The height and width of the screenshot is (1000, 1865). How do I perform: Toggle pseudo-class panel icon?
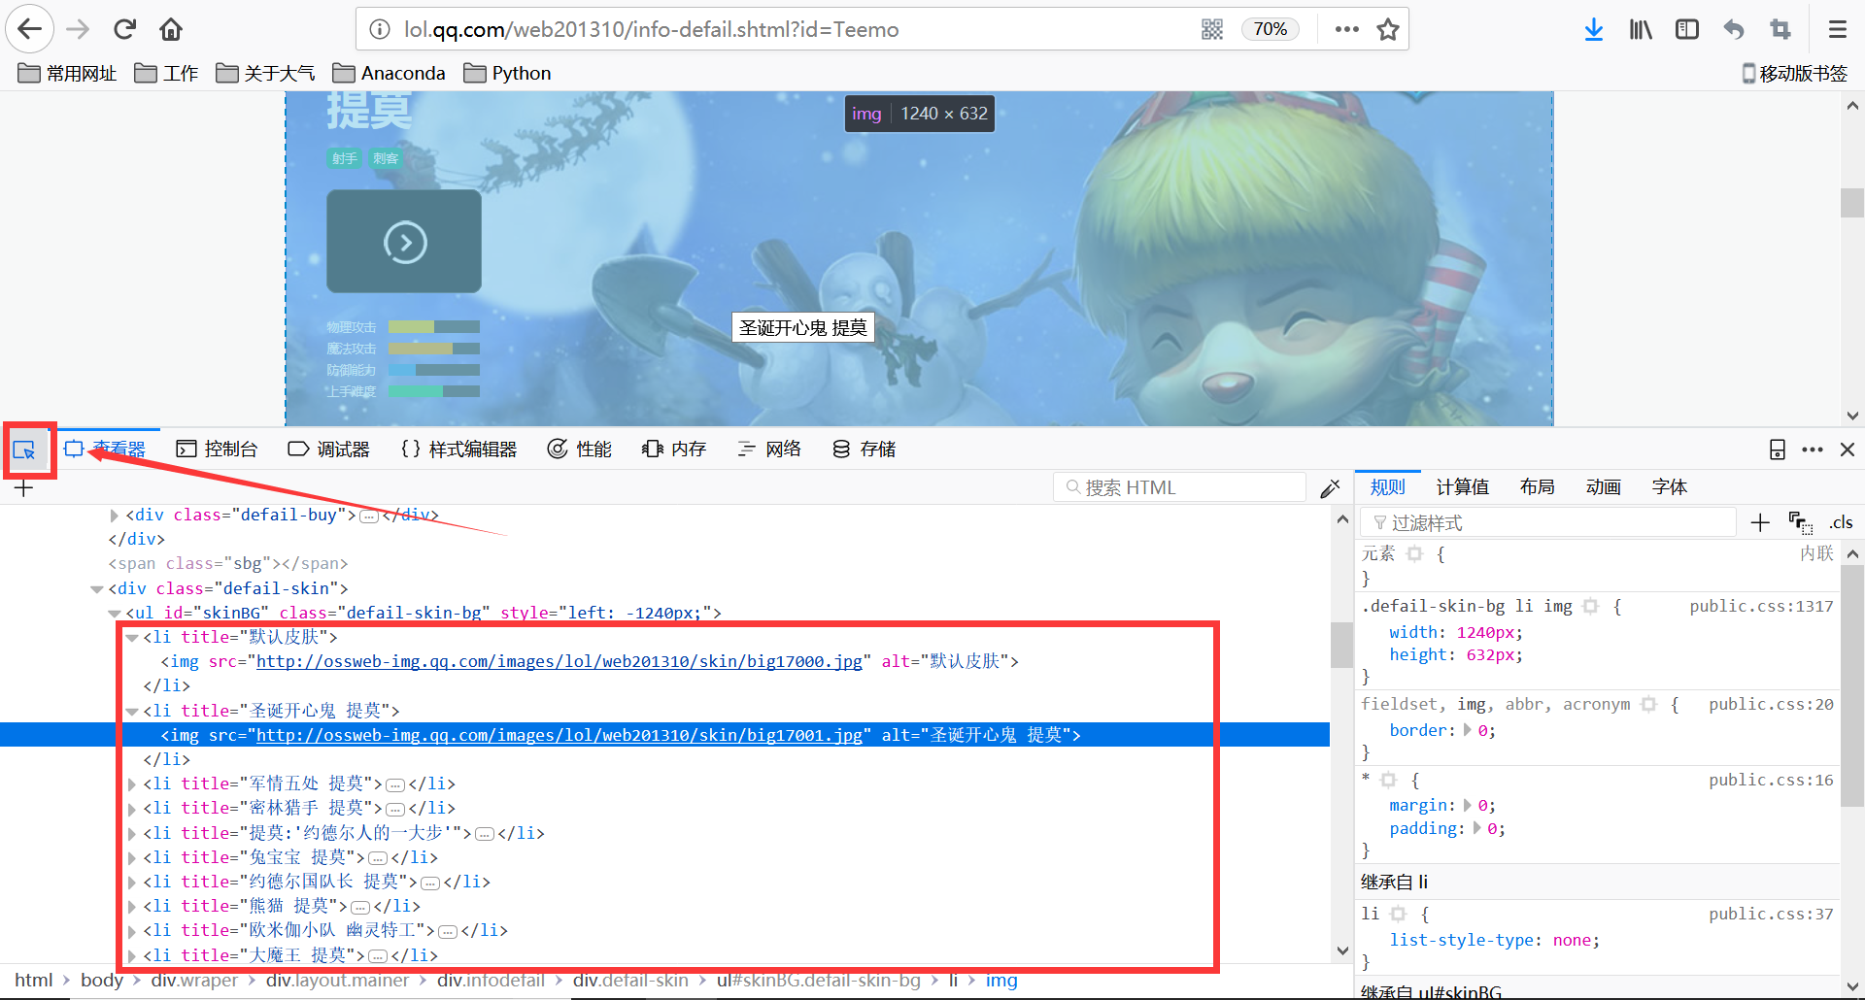click(x=1800, y=522)
